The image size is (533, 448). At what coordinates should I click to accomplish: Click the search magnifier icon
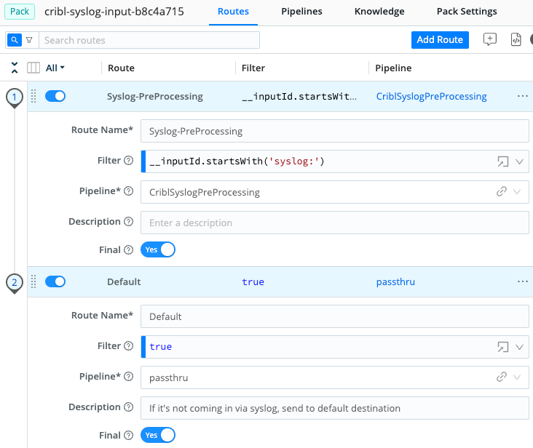[x=14, y=40]
